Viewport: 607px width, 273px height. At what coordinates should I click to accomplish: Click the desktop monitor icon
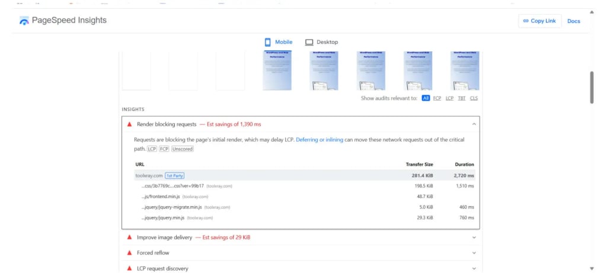(x=309, y=42)
